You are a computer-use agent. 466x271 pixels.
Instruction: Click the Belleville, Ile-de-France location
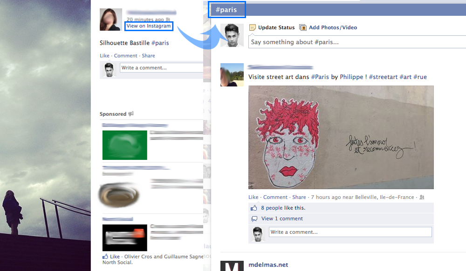(384, 197)
